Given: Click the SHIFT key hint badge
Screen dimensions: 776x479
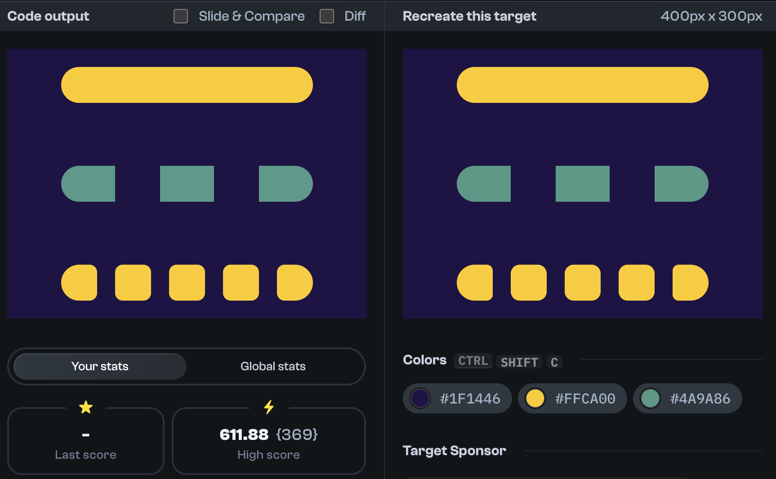Looking at the screenshot, I should pos(519,362).
